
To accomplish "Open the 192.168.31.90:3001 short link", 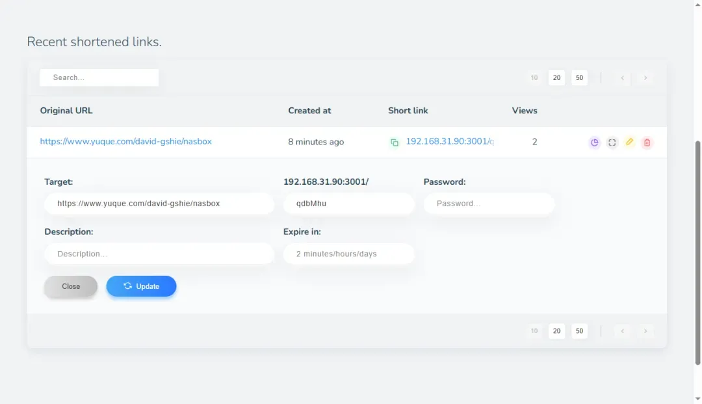I will click(449, 141).
